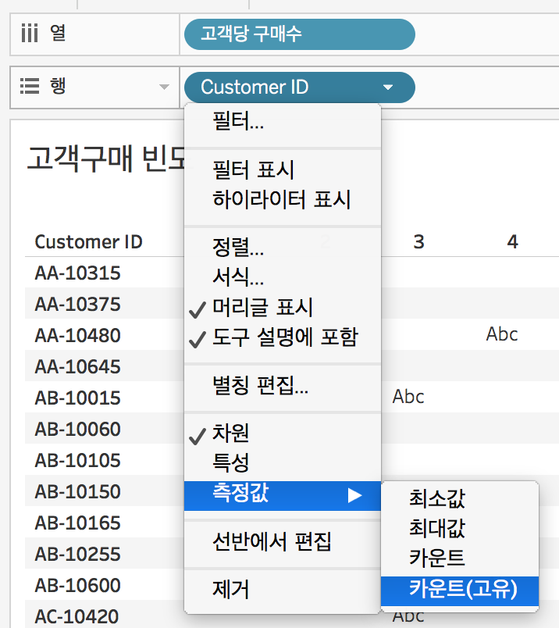Choose 필터 표시 in the menu
Screen dimensions: 559x628
pyautogui.click(x=283, y=169)
